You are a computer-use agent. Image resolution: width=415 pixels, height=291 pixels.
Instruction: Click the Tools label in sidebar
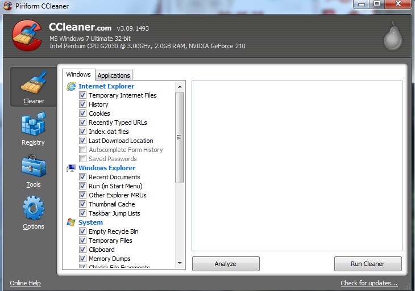click(x=34, y=184)
